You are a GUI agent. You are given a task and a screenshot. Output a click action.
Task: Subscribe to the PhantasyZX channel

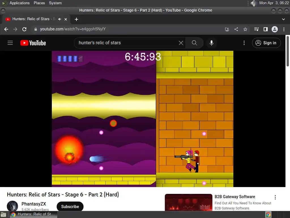pos(70,206)
